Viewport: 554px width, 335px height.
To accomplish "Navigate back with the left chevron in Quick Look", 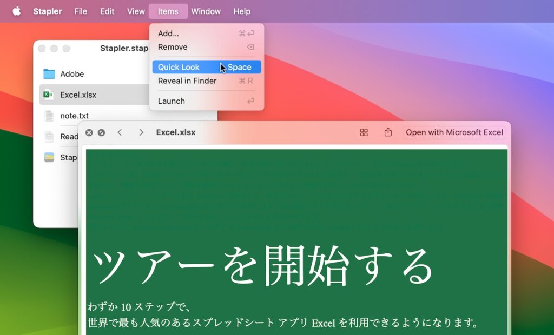I will coord(120,132).
